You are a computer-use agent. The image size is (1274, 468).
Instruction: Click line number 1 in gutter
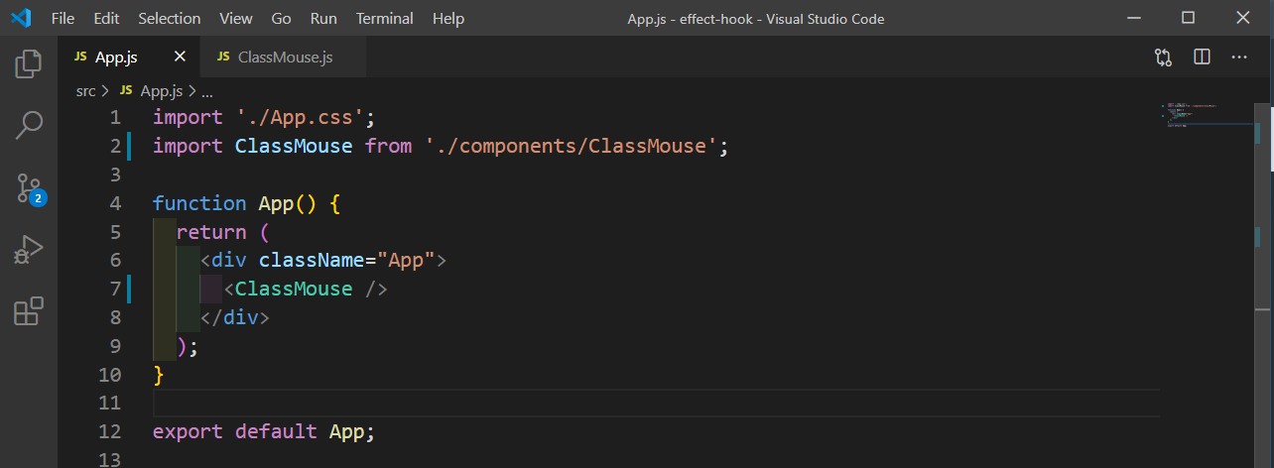coord(115,117)
